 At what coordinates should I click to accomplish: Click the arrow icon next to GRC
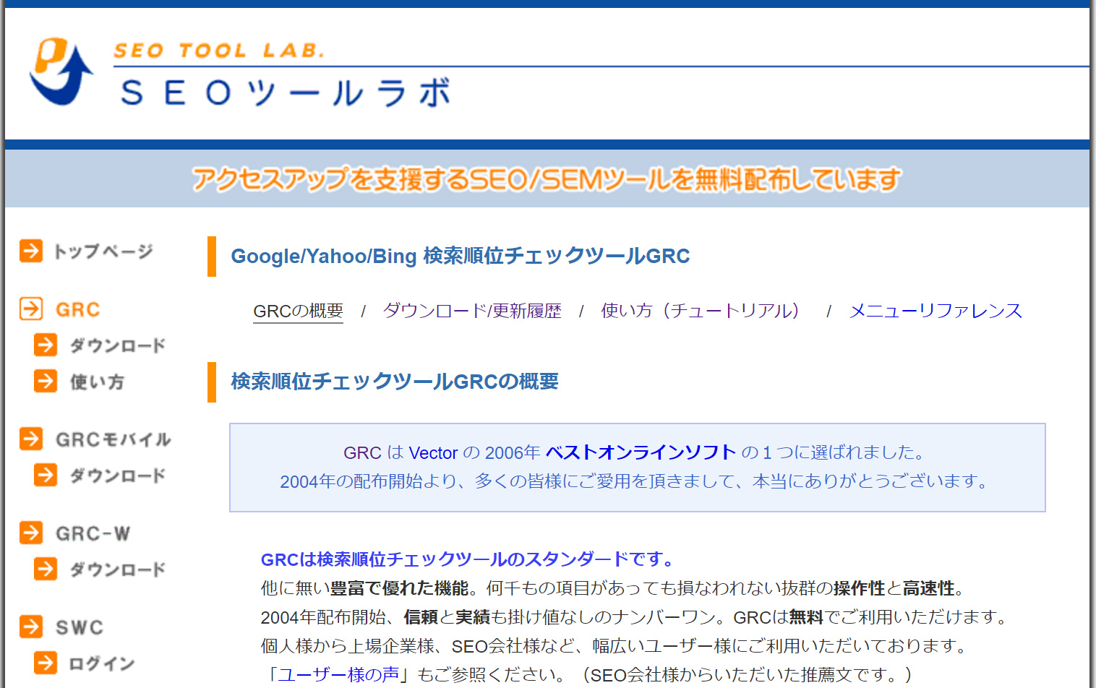pyautogui.click(x=31, y=309)
